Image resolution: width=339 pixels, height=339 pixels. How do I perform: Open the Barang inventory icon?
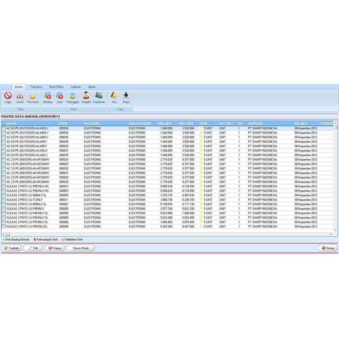(x=48, y=96)
